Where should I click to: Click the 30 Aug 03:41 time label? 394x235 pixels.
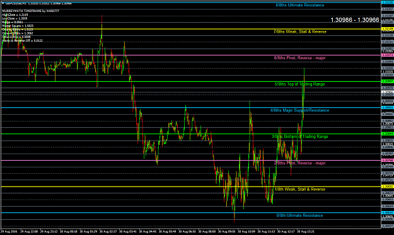(128, 231)
